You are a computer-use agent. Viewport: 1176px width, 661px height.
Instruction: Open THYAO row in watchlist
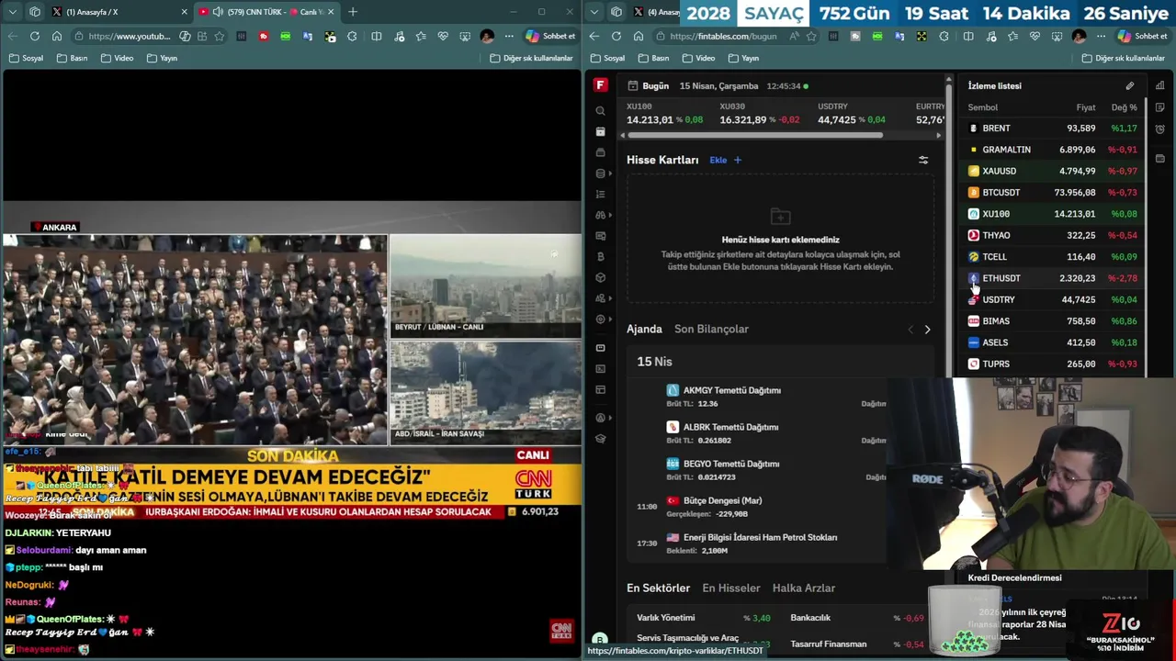pos(1053,235)
